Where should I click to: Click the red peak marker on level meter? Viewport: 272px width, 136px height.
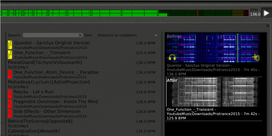[x=198, y=13]
